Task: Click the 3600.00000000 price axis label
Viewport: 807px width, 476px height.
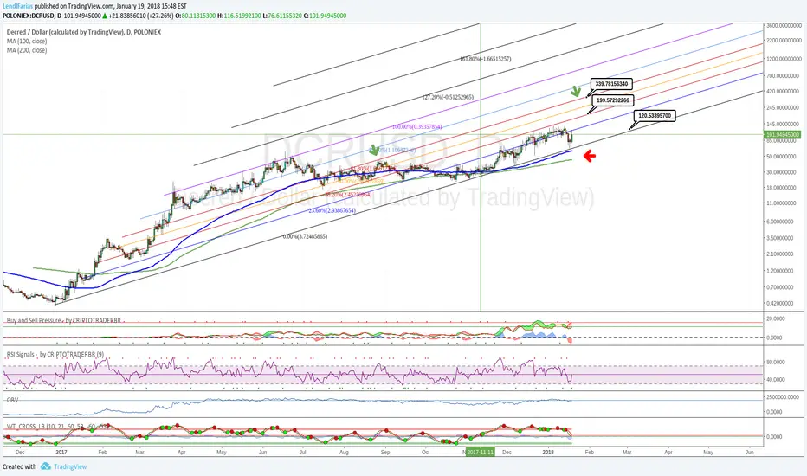Action: [784, 25]
